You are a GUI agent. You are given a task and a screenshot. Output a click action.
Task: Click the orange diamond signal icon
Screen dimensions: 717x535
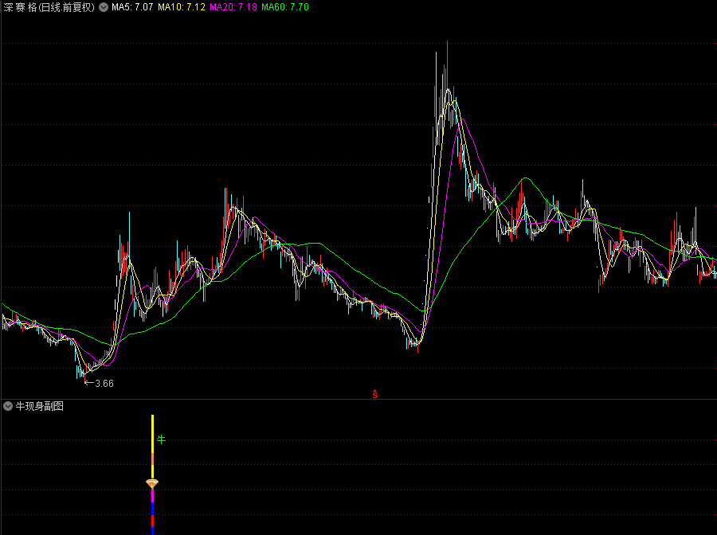(152, 483)
